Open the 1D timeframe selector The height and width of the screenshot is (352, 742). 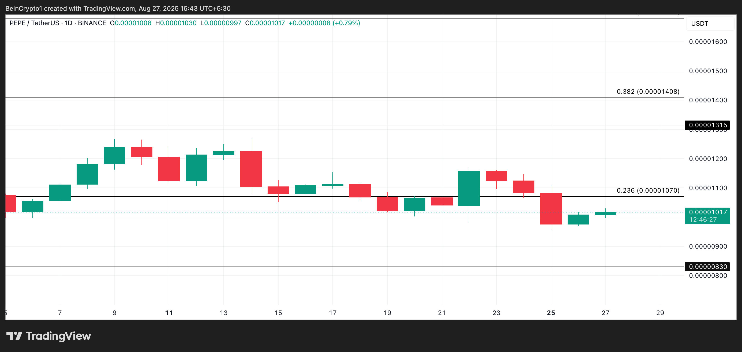[x=68, y=23]
